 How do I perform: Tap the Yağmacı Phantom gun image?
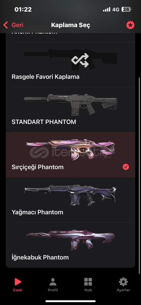point(71,195)
